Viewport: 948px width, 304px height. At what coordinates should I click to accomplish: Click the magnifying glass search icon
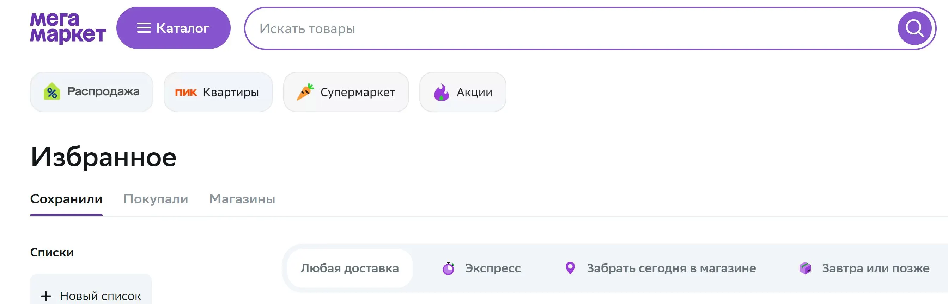click(914, 28)
